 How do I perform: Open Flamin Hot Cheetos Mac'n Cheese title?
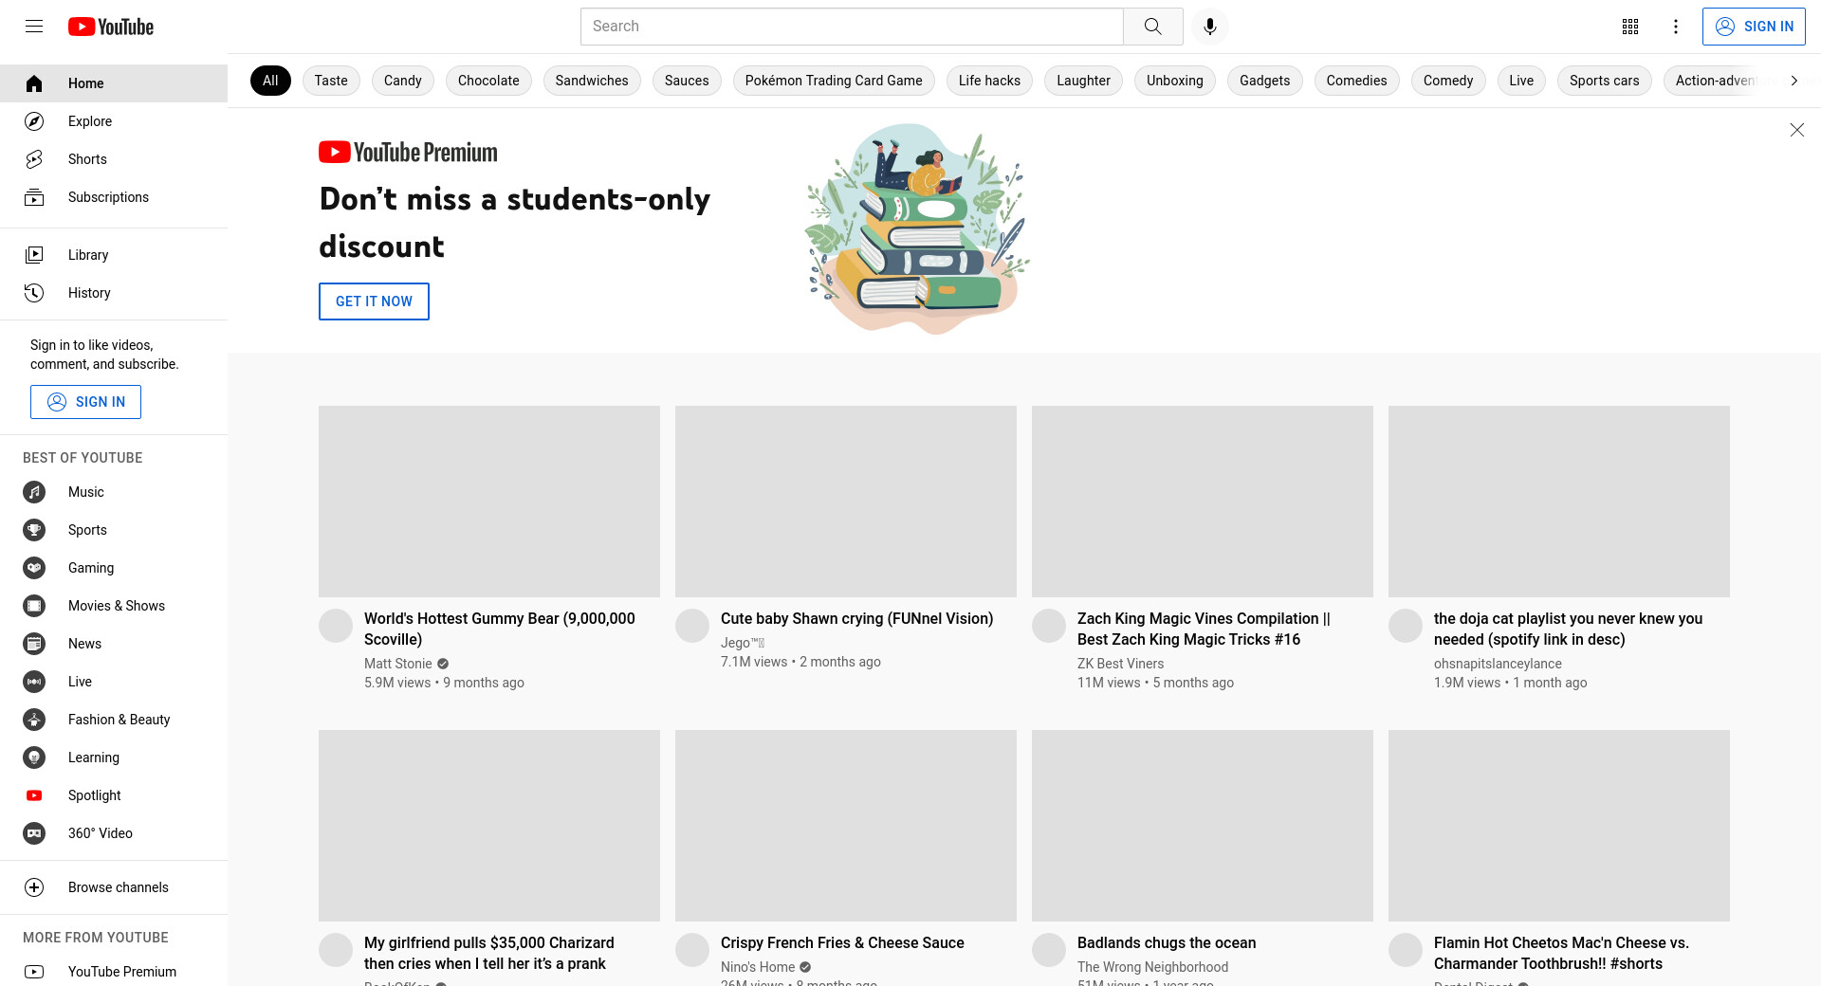click(1561, 953)
